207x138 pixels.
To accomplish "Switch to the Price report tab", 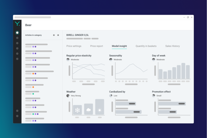I will tap(96, 46).
